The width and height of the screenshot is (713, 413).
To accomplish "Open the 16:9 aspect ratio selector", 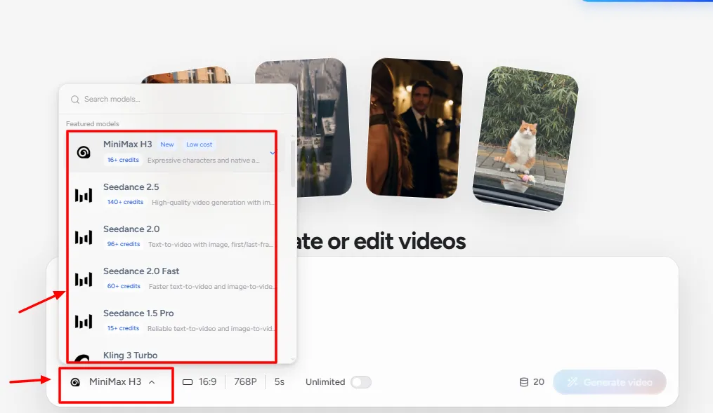I will pos(199,382).
